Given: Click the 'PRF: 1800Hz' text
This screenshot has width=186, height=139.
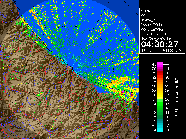Looking at the screenshot, I should pos(152,30).
